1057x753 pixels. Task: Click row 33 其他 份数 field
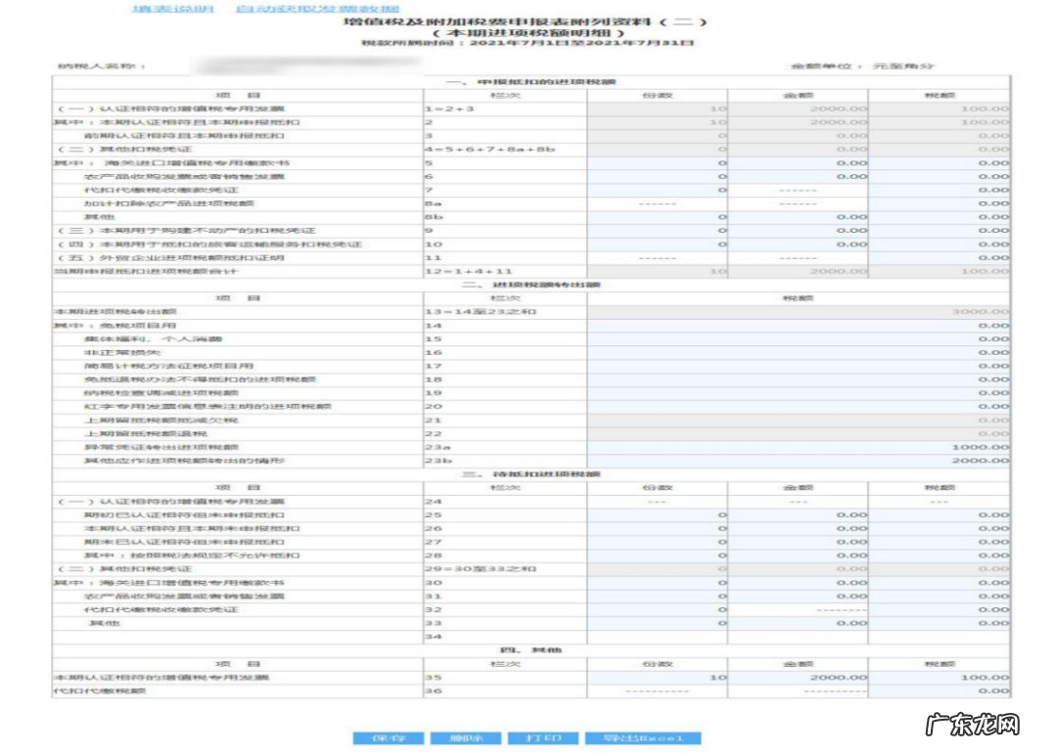(658, 623)
